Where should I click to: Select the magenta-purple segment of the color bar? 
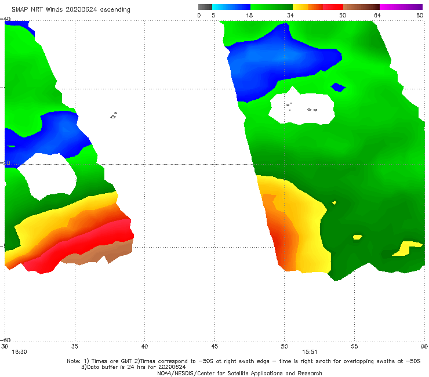pyautogui.click(x=401, y=7)
